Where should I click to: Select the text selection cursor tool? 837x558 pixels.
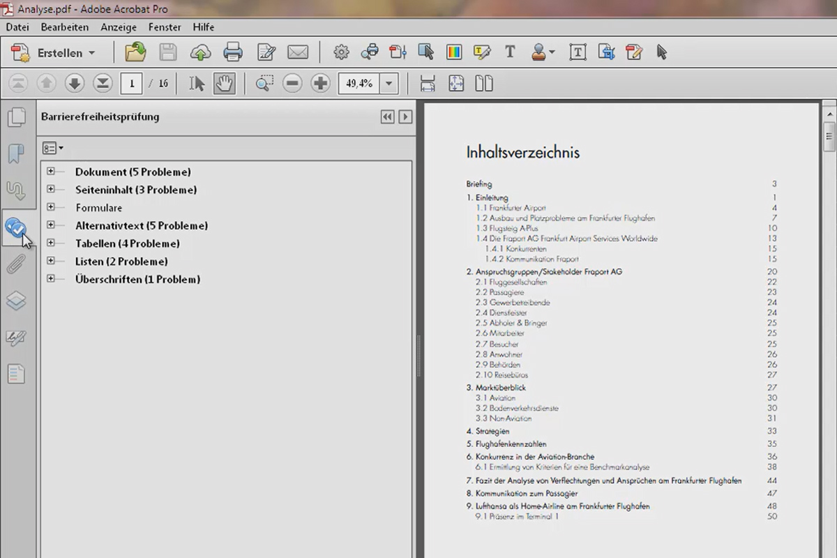click(197, 84)
